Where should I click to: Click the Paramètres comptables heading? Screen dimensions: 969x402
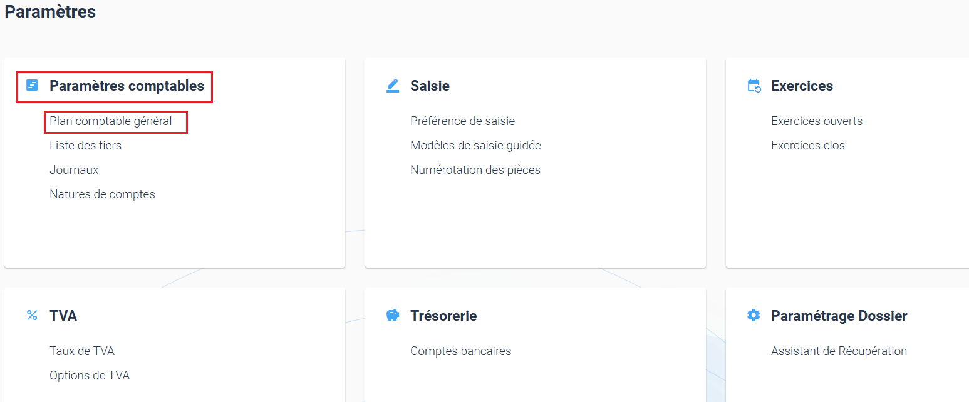point(127,86)
